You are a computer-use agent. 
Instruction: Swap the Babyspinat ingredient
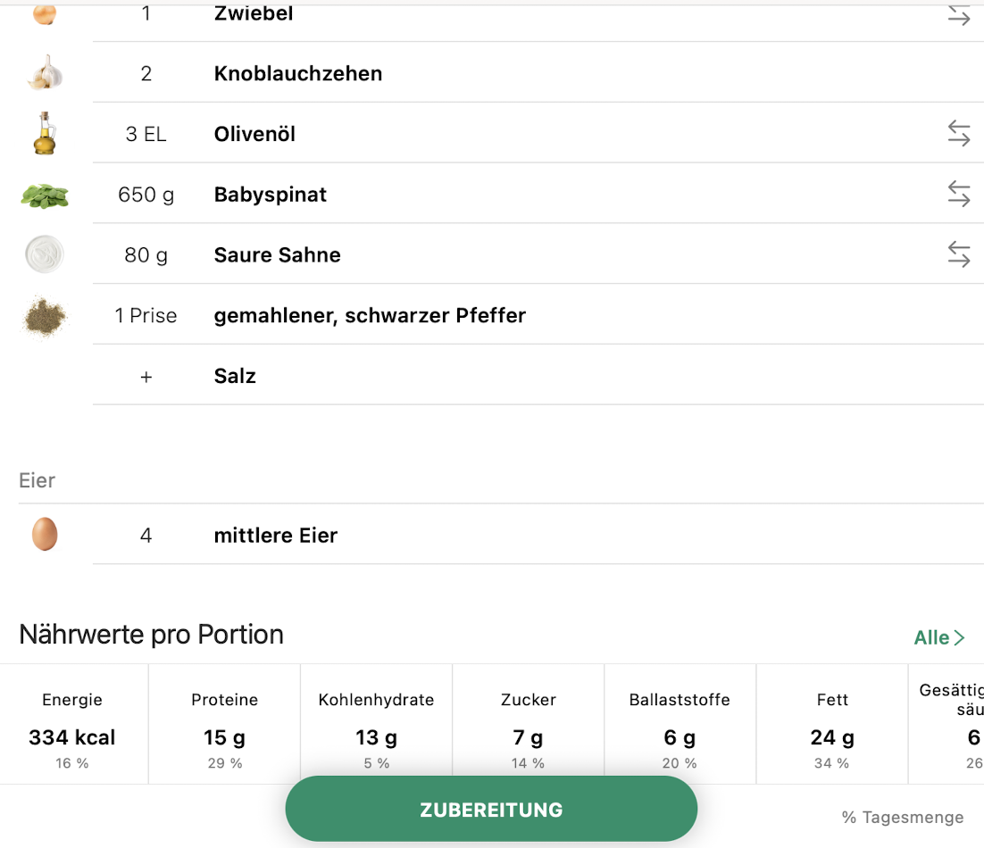[958, 195]
